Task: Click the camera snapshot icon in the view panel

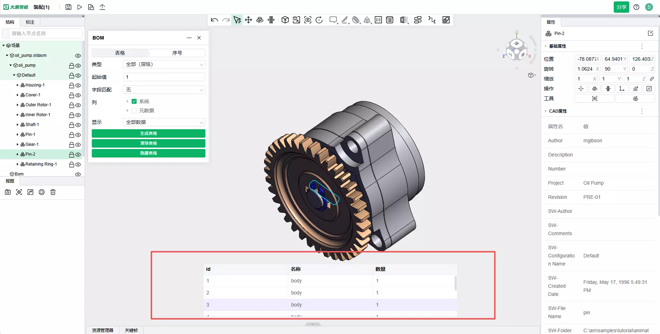Action: click(8, 192)
